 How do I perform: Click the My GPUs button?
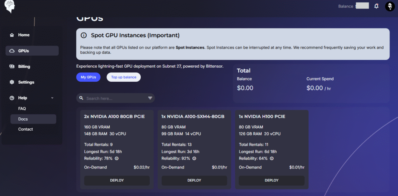click(x=88, y=77)
